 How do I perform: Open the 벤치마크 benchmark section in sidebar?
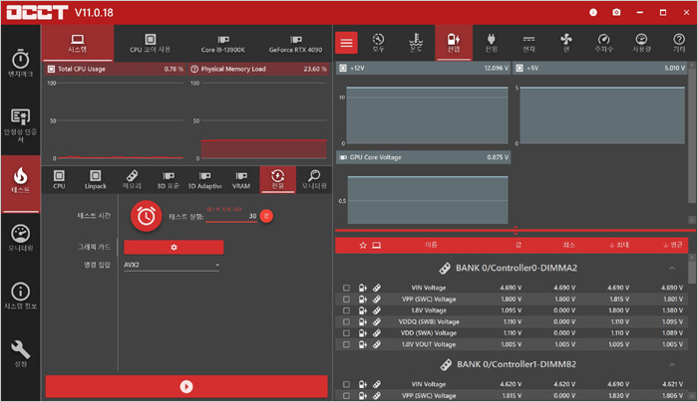[x=21, y=64]
